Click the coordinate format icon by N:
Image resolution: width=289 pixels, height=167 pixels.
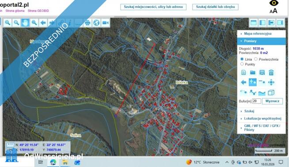pyautogui.click(x=10, y=145)
